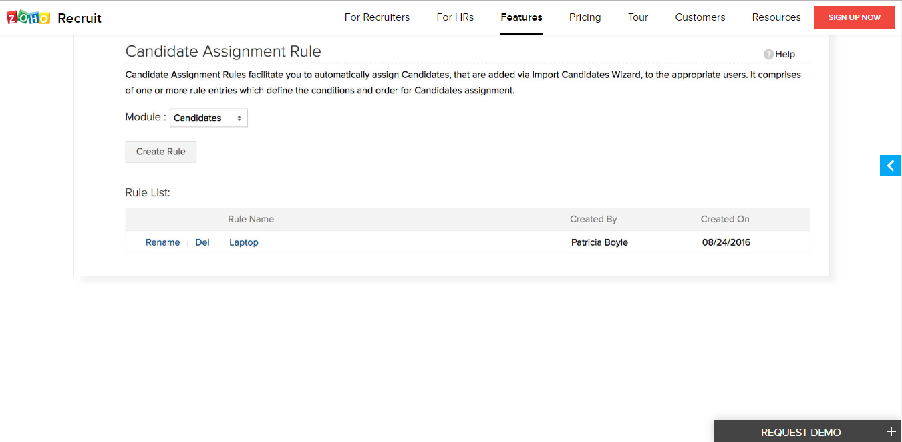Open the Help question mark icon
This screenshot has height=442, width=902.
pos(768,54)
